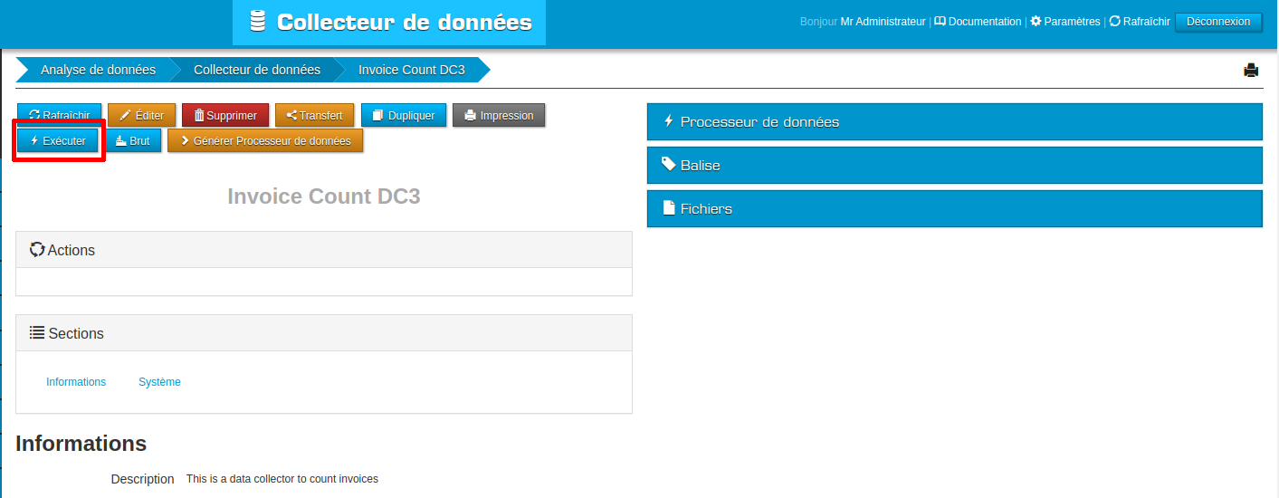Click the Exécuter lightning button
This screenshot has width=1279, height=498.
pos(58,141)
